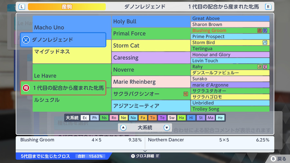Click down arrow on 大系統 selector
Viewport: 290px width, 163px height.
pyautogui.click(x=167, y=128)
